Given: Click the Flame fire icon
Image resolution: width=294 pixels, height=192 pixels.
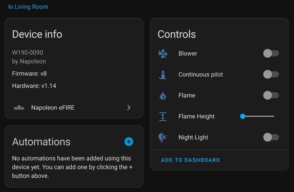Looking at the screenshot, I should (163, 96).
